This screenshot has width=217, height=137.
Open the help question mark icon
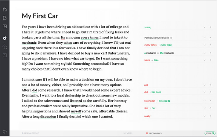click(x=5, y=131)
